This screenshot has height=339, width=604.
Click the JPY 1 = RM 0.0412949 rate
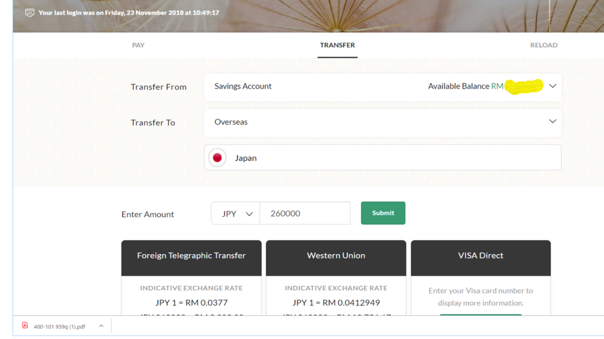336,303
